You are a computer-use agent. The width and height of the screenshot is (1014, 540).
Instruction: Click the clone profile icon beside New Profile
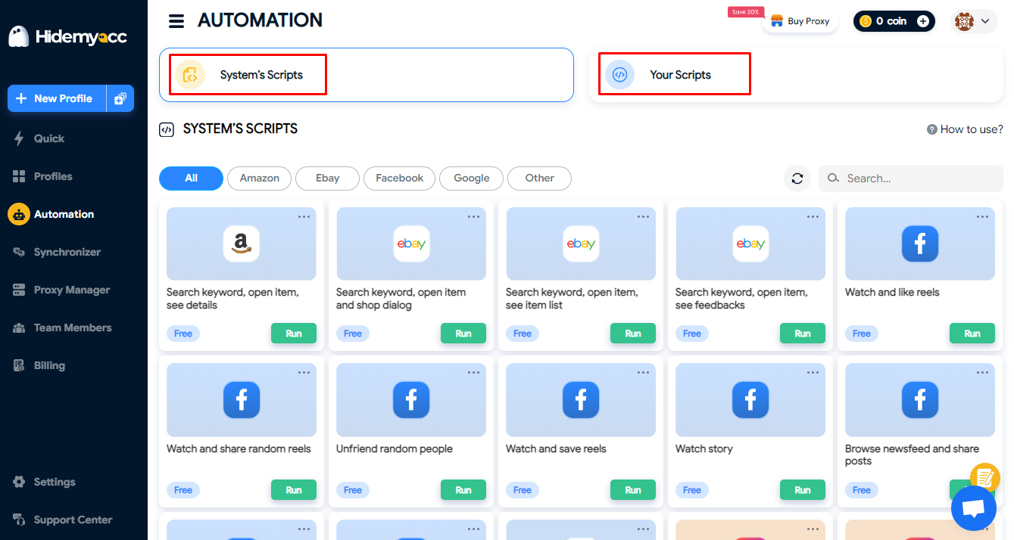pyautogui.click(x=120, y=98)
